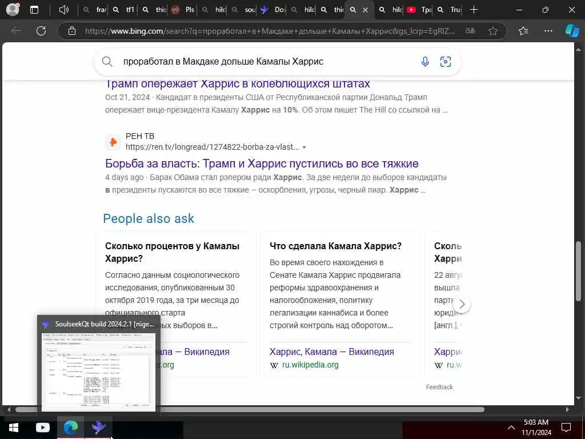Click the РЕН ТВ site favicon
The image size is (585, 439).
coord(113,142)
